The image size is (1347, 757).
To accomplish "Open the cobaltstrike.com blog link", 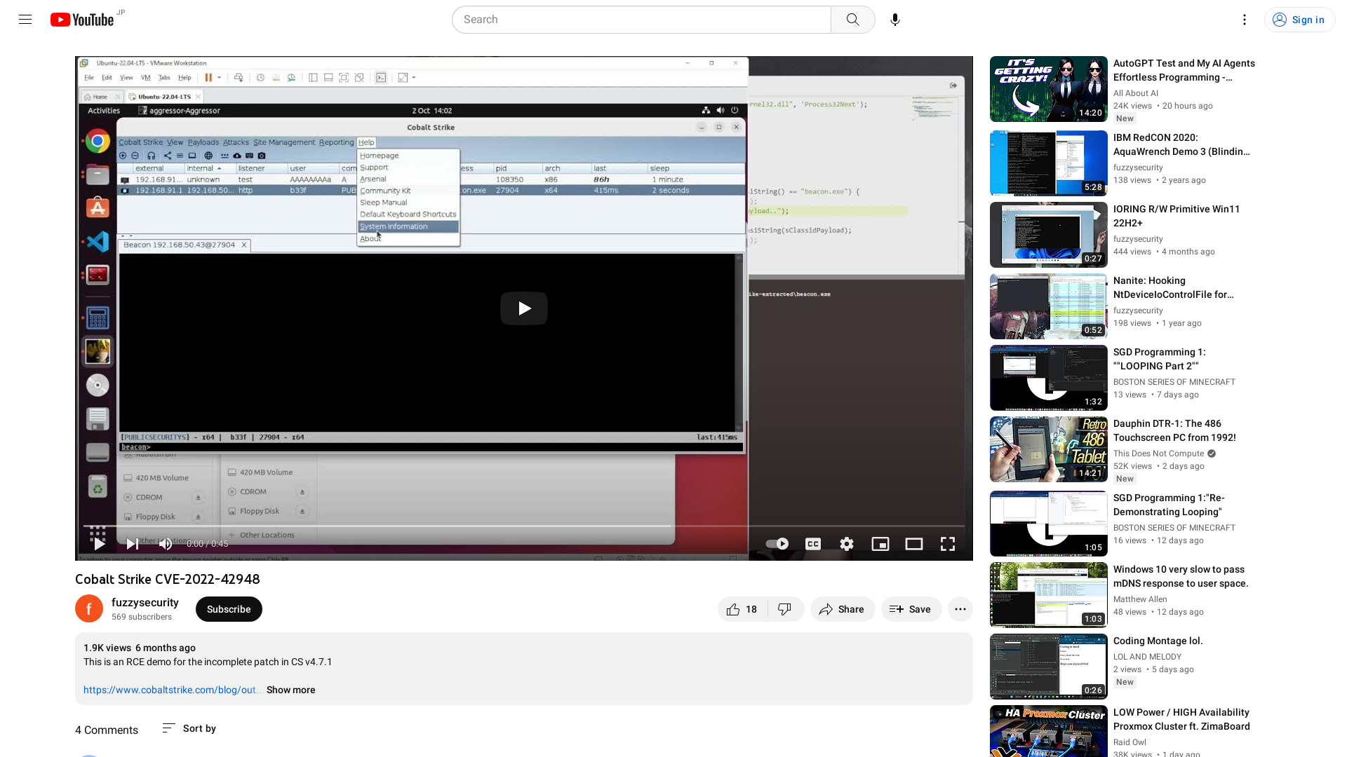I will tap(172, 690).
